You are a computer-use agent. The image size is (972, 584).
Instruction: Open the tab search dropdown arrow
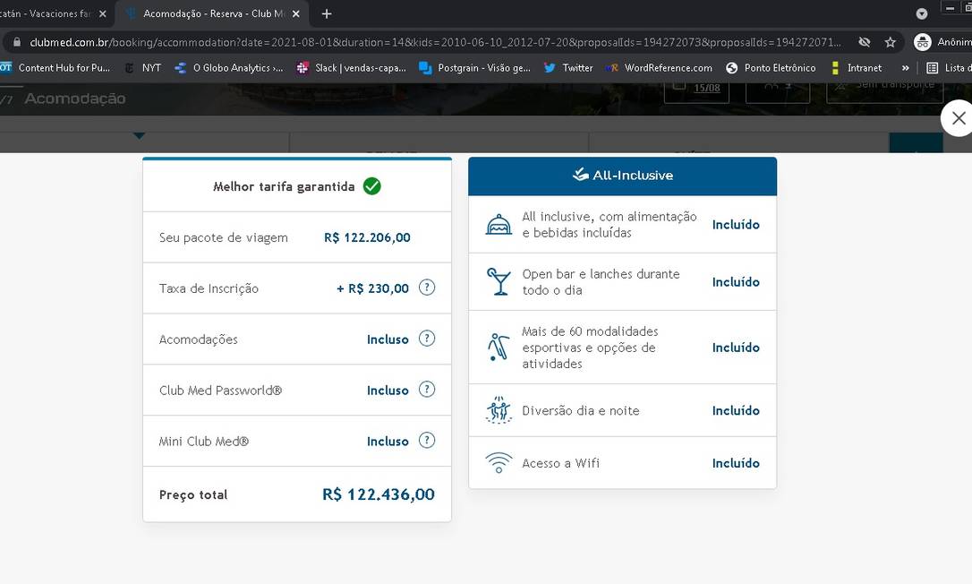(922, 13)
